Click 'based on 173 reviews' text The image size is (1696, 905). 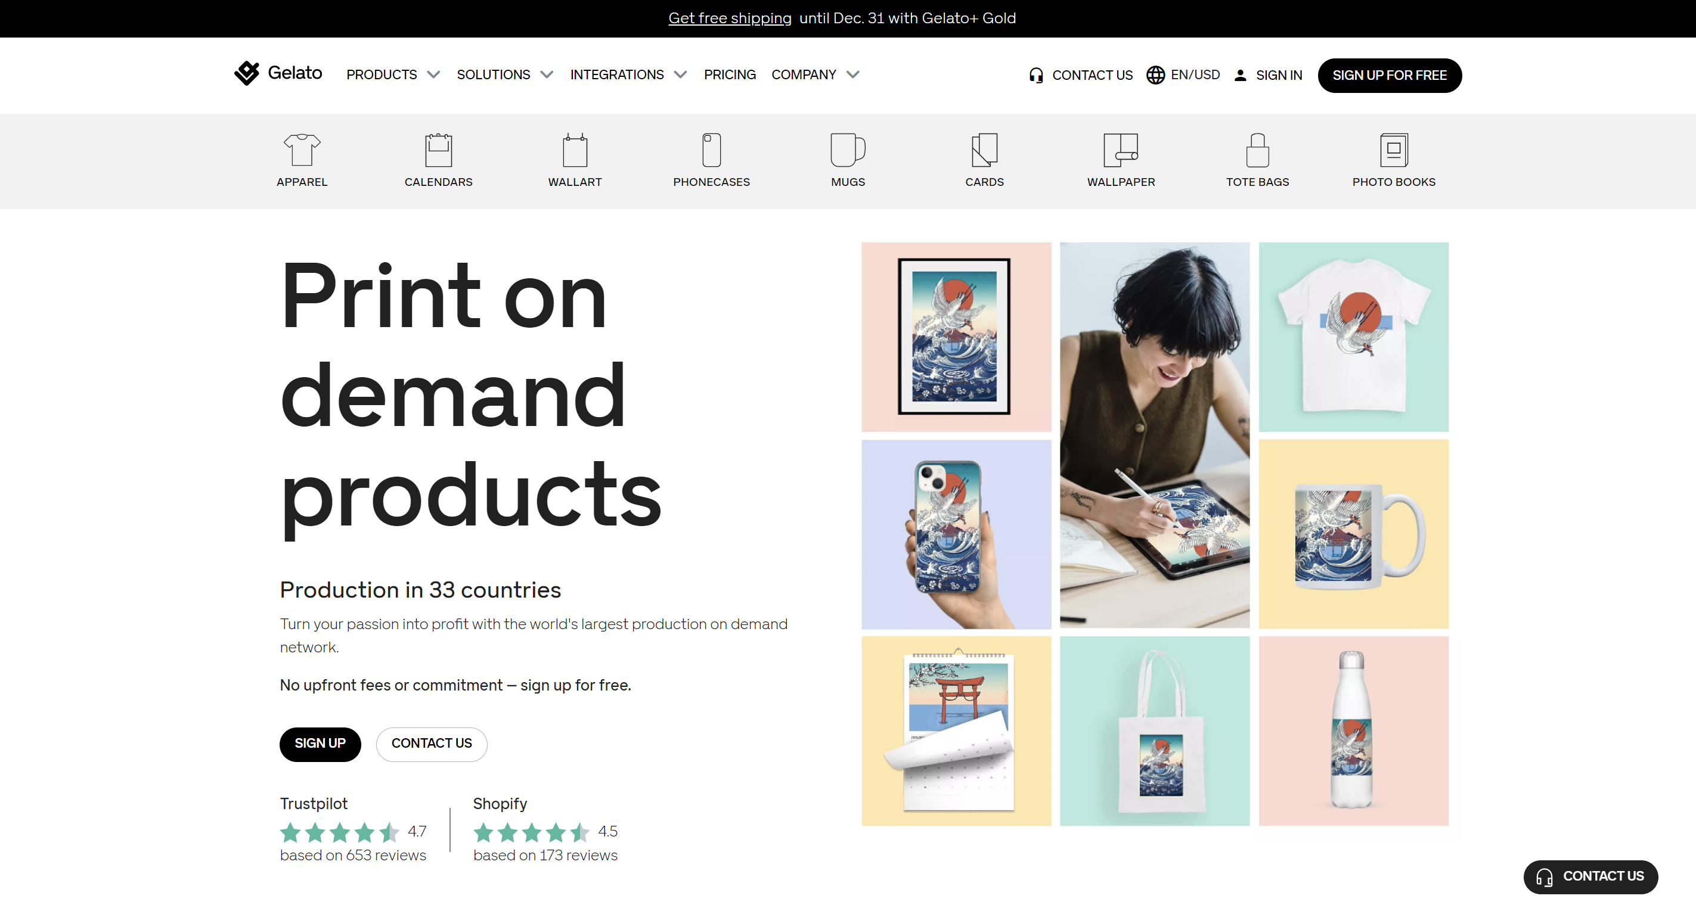tap(545, 855)
